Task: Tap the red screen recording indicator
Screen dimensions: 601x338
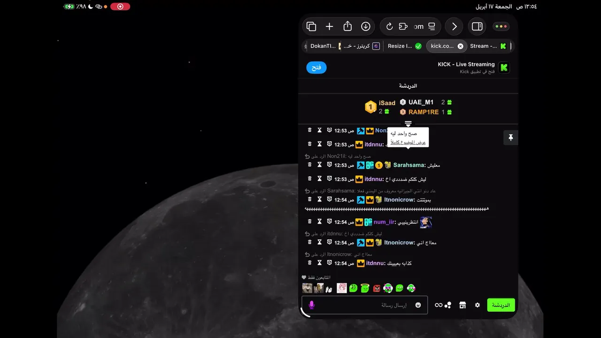Action: (120, 7)
